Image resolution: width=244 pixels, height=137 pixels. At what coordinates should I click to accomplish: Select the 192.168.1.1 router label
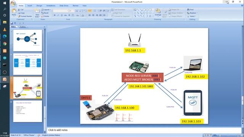point(135,51)
